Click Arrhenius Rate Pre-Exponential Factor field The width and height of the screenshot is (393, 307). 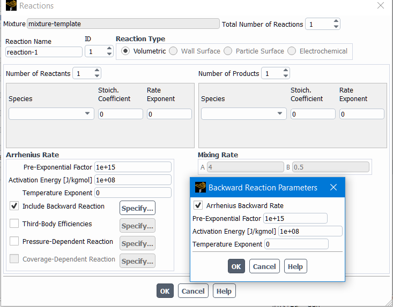coord(133,167)
